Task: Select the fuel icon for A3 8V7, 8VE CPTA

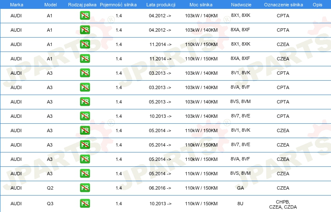Action: [85, 116]
